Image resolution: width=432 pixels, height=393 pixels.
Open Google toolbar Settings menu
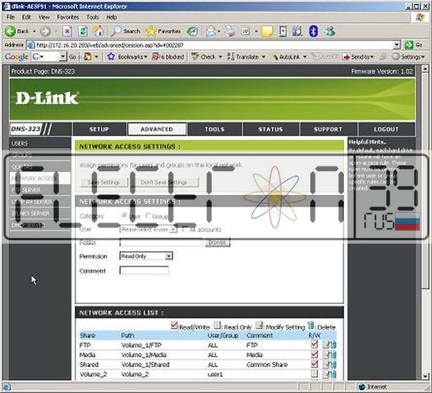click(408, 57)
